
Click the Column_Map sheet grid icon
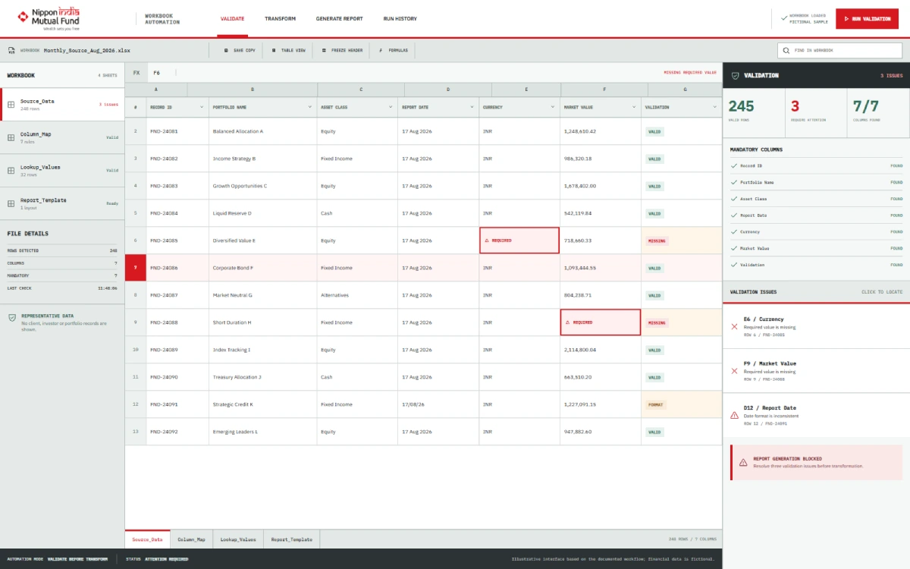pyautogui.click(x=11, y=138)
